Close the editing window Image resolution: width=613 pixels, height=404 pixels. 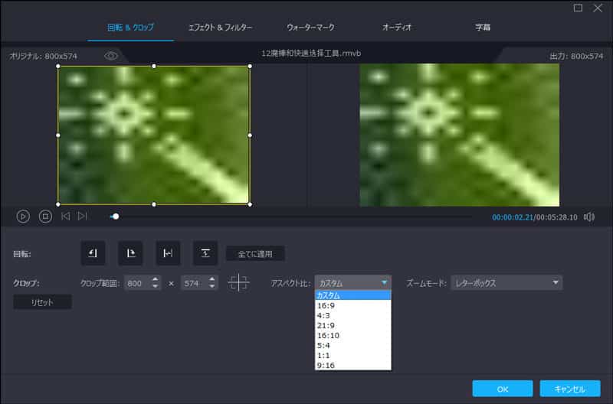[598, 8]
